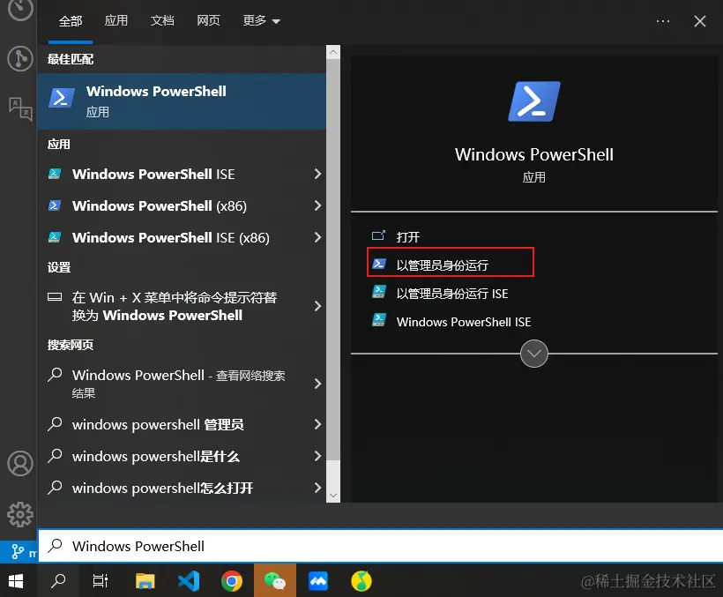
Task: Select Windows PowerShell ISE (x86) result
Action: [182, 237]
